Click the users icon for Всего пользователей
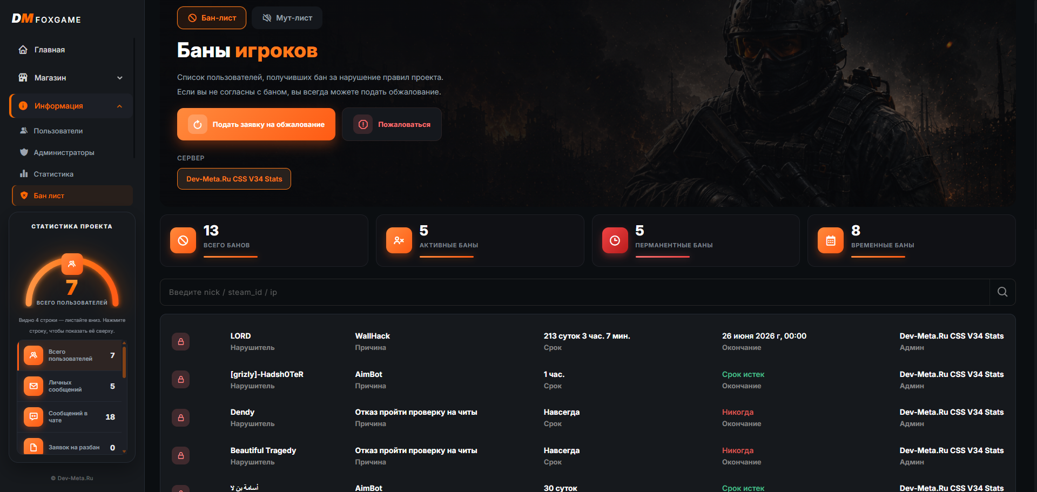Image resolution: width=1037 pixels, height=492 pixels. click(x=33, y=355)
